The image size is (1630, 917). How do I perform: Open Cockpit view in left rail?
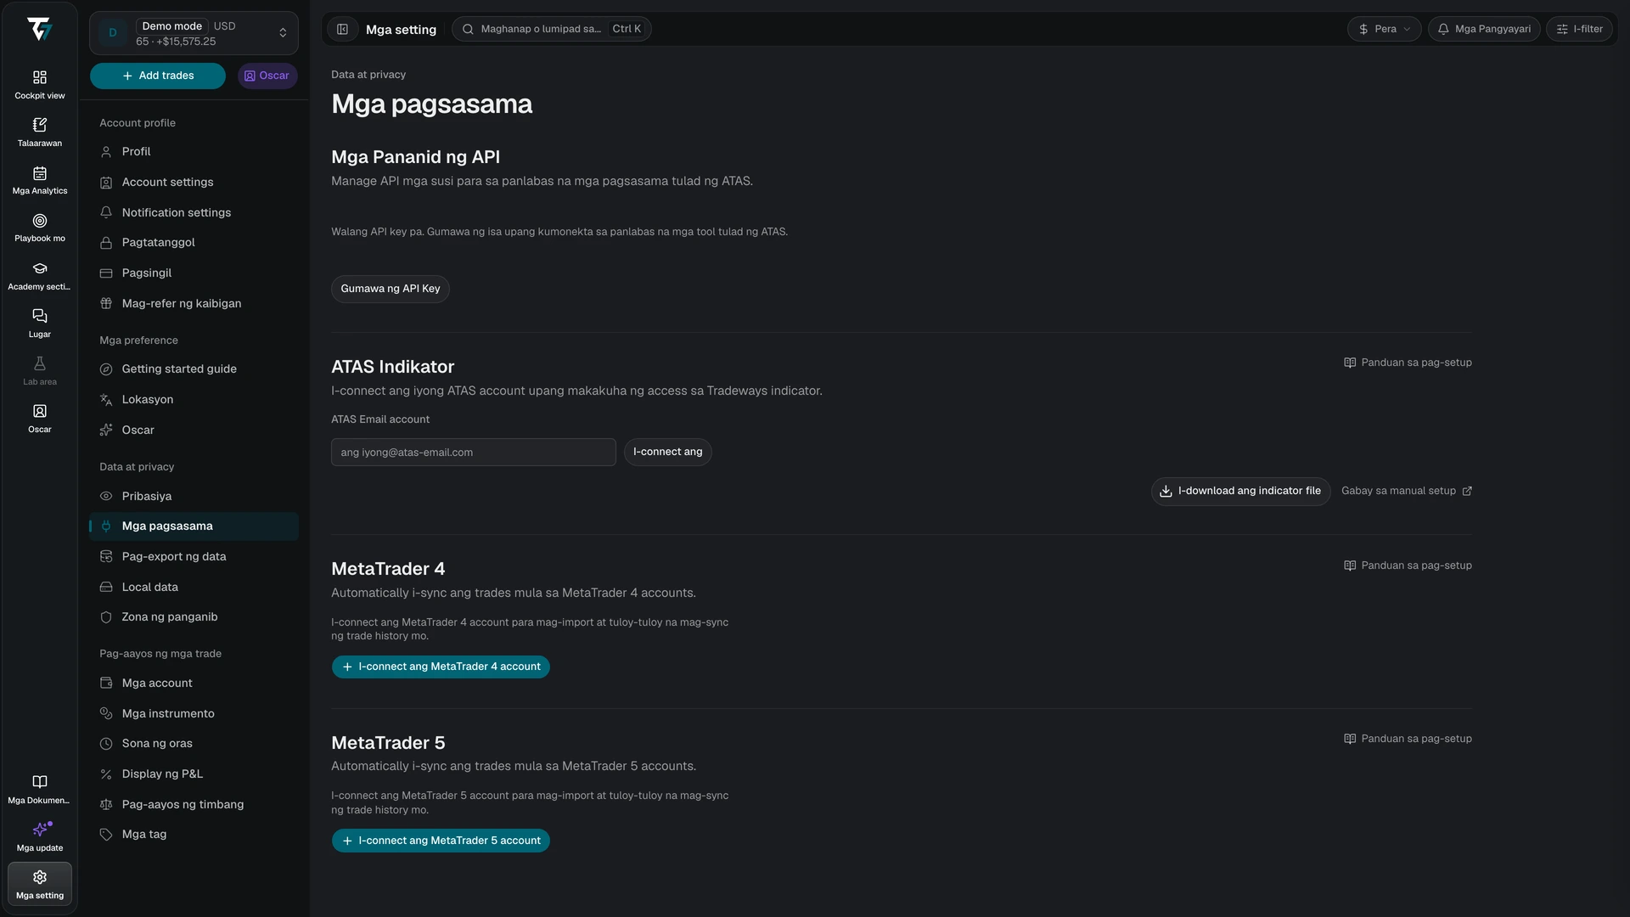tap(39, 85)
